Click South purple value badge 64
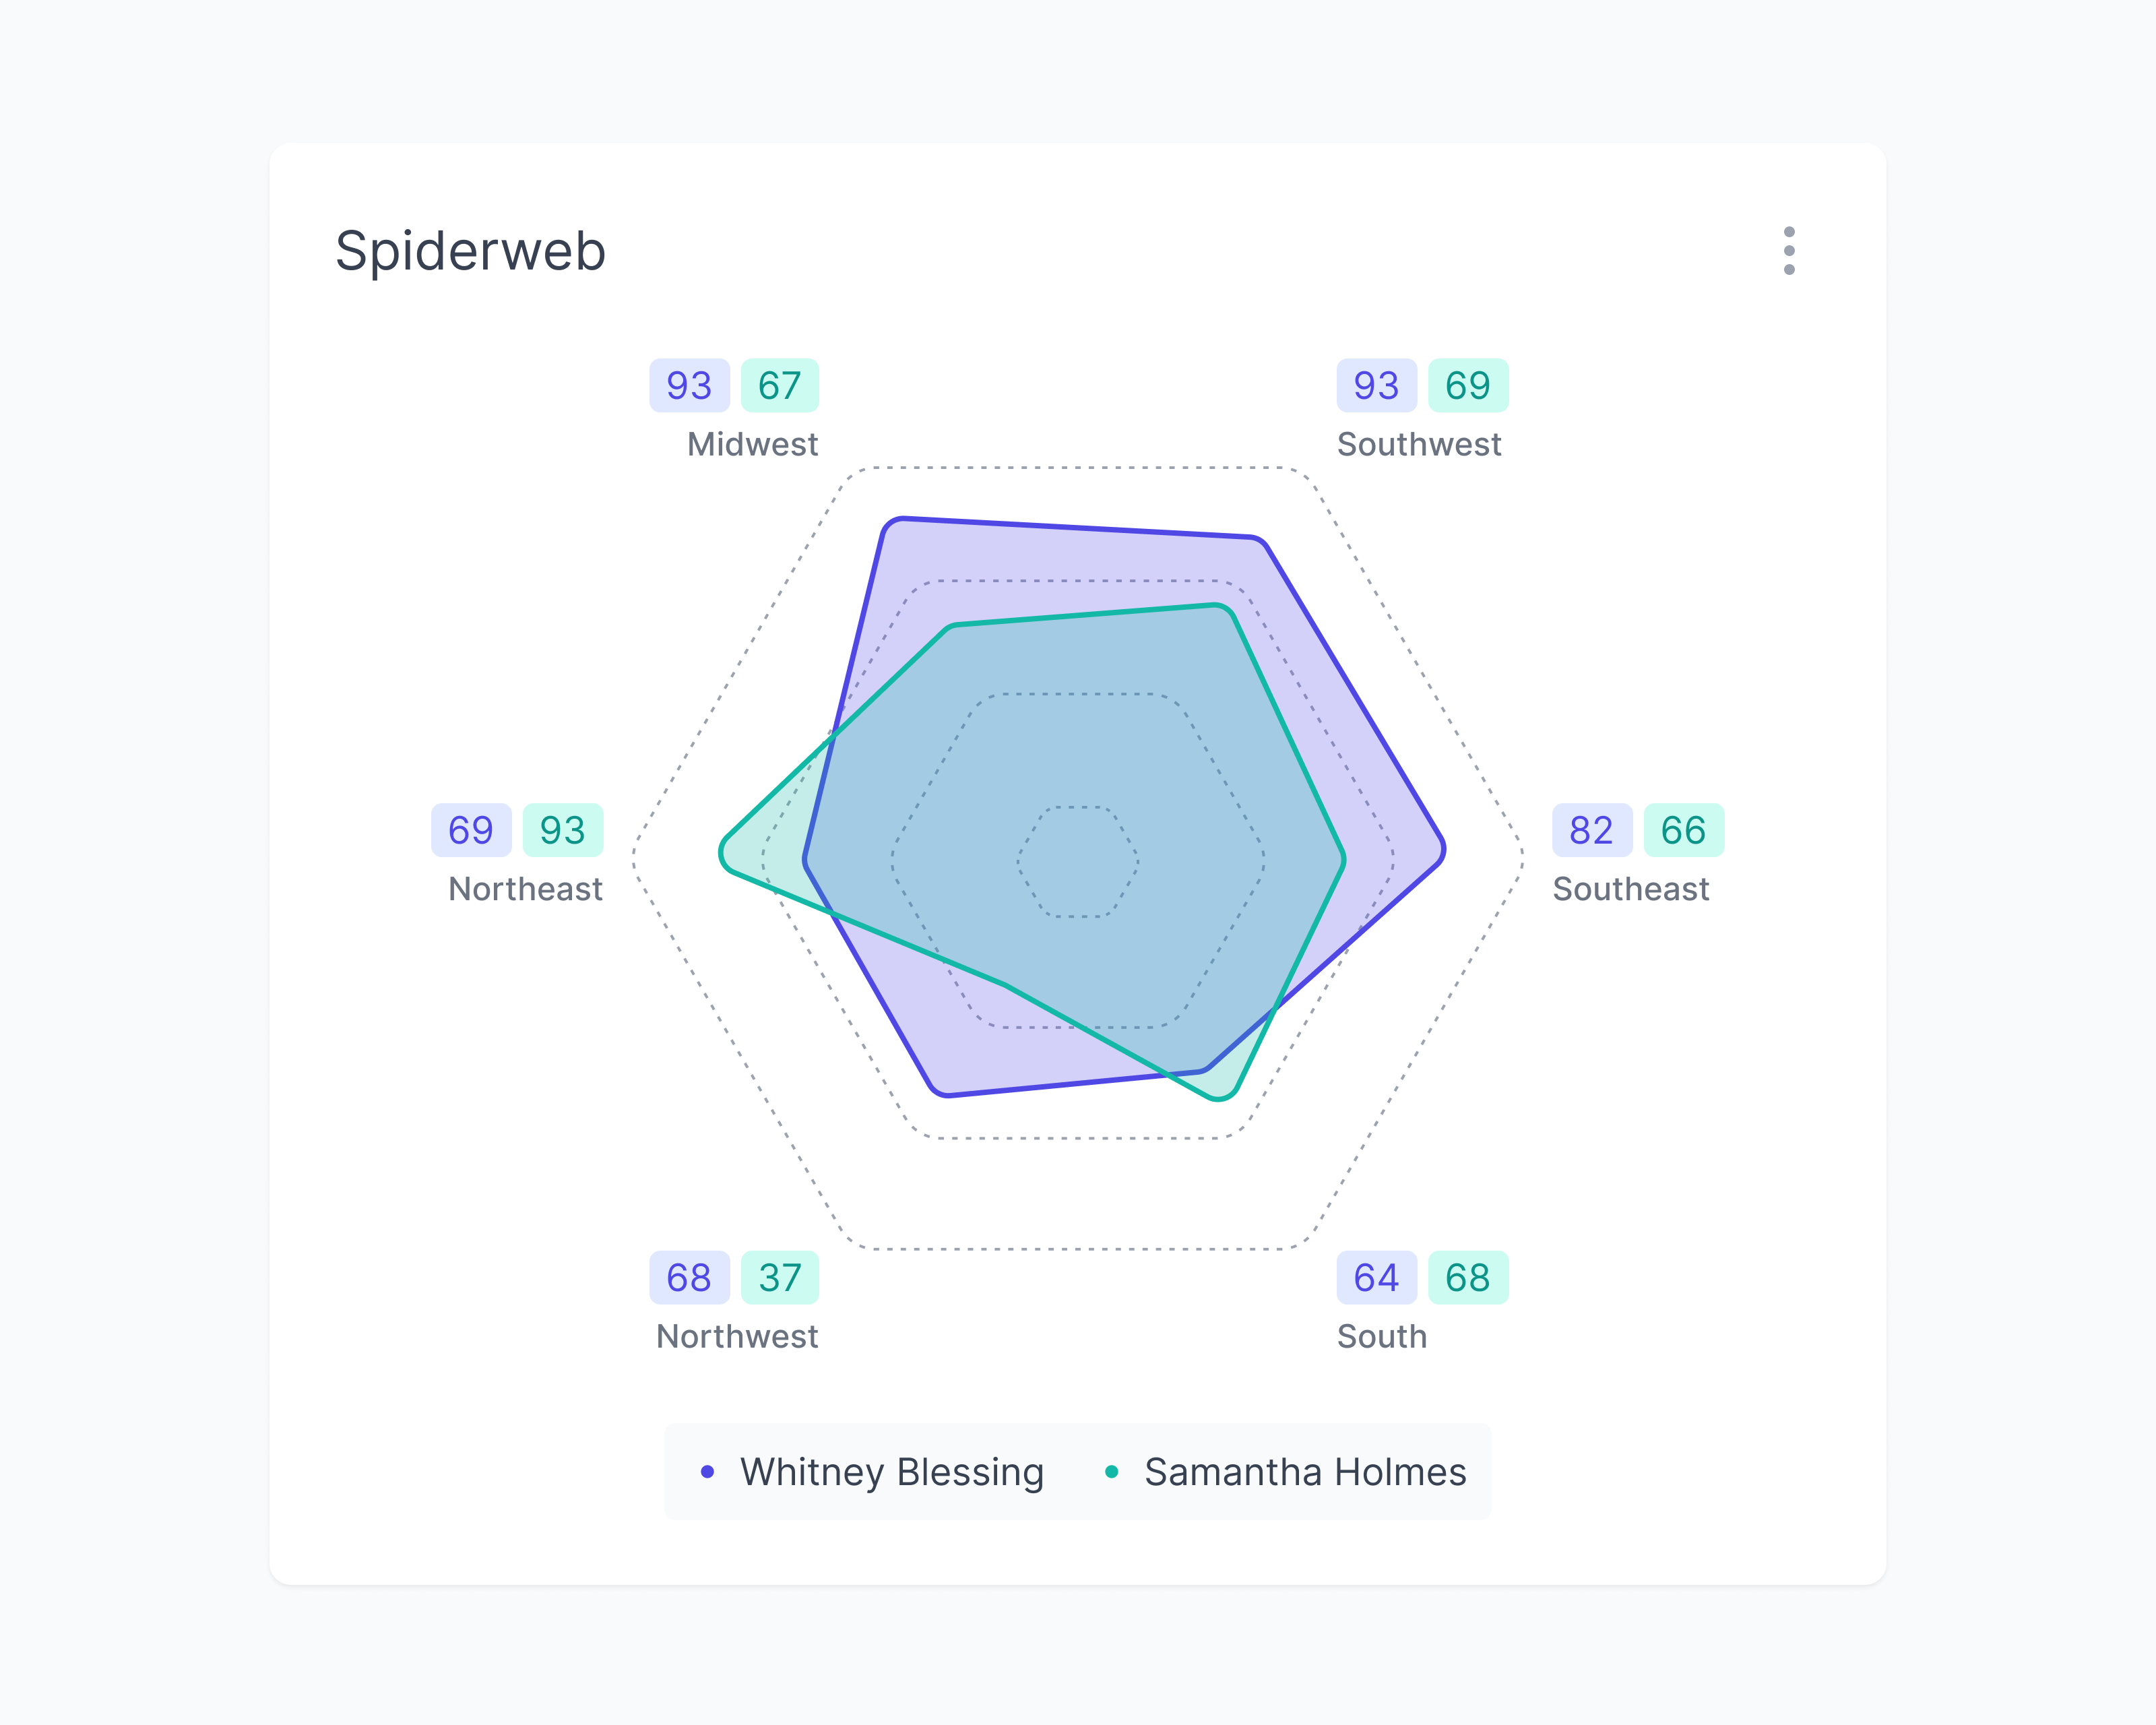The width and height of the screenshot is (2156, 1725). tap(1376, 1278)
